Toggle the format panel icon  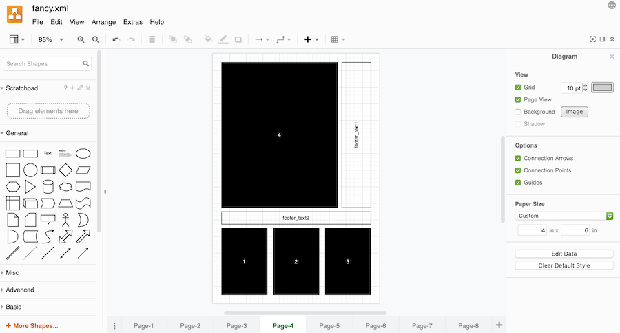(x=602, y=39)
